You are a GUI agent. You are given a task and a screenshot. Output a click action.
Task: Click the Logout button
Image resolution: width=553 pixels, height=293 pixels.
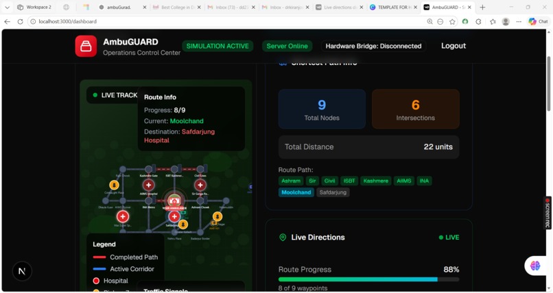click(454, 46)
